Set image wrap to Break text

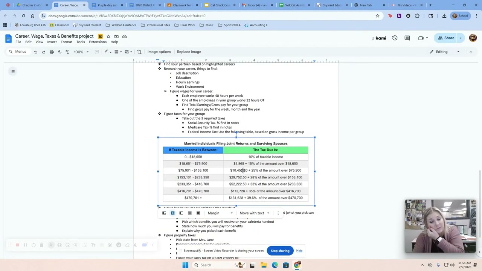tap(181, 213)
